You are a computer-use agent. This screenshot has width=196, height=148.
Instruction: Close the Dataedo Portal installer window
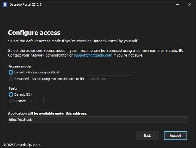click(190, 4)
